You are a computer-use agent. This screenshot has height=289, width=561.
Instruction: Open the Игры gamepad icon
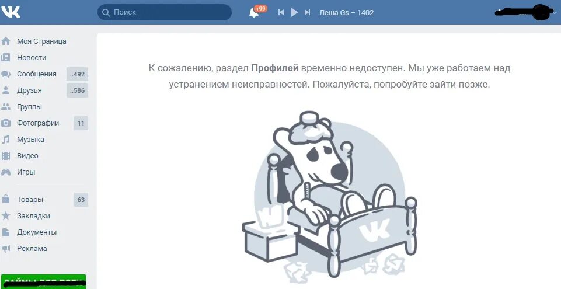click(6, 172)
